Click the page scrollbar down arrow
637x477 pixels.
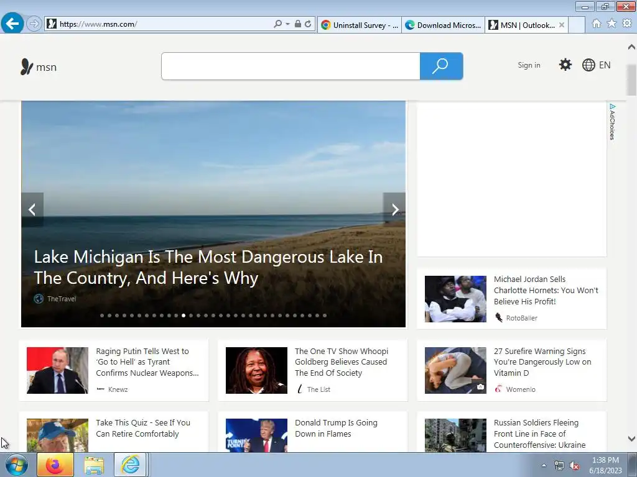tap(631, 439)
